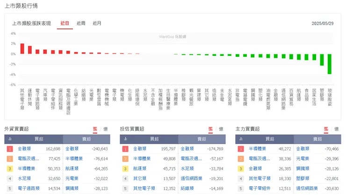Open 通信網路業 link with -19,201 in 投信賣超

point(192,179)
